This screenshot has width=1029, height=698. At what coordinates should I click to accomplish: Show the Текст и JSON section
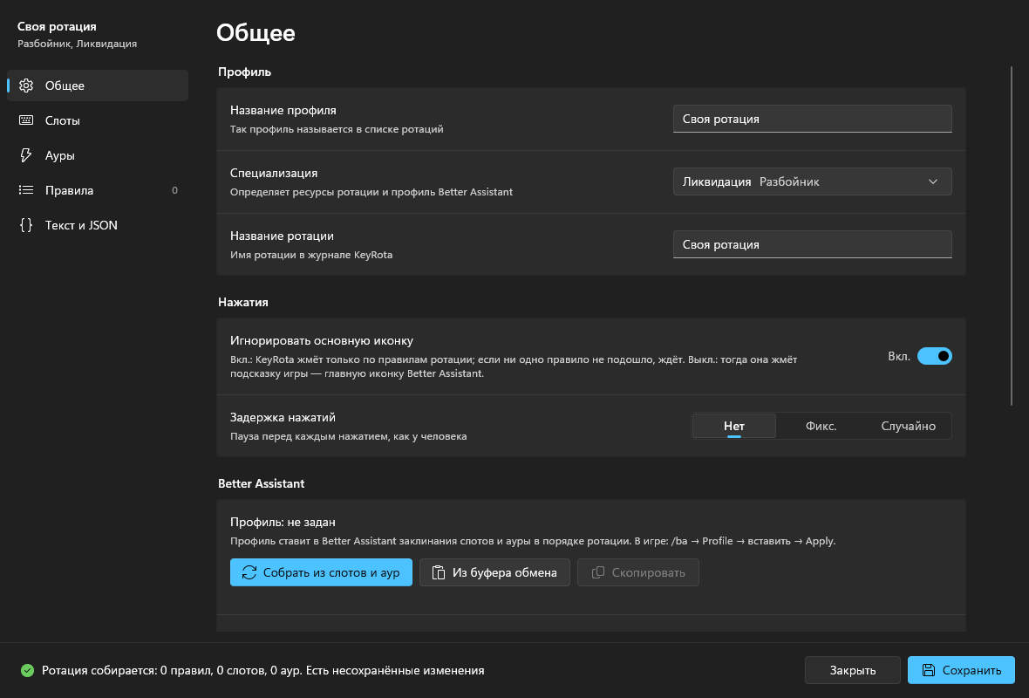(x=97, y=225)
